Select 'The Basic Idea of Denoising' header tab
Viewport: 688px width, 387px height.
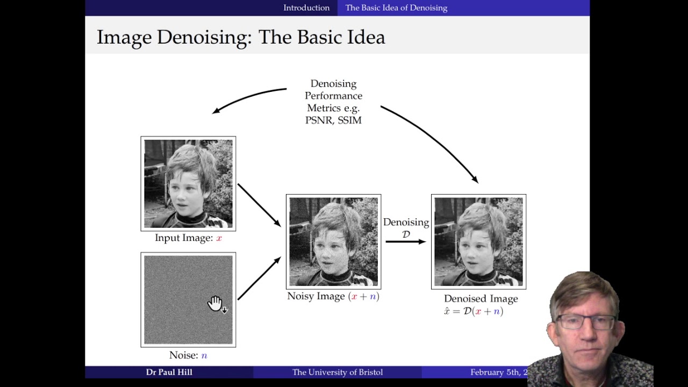(x=396, y=8)
